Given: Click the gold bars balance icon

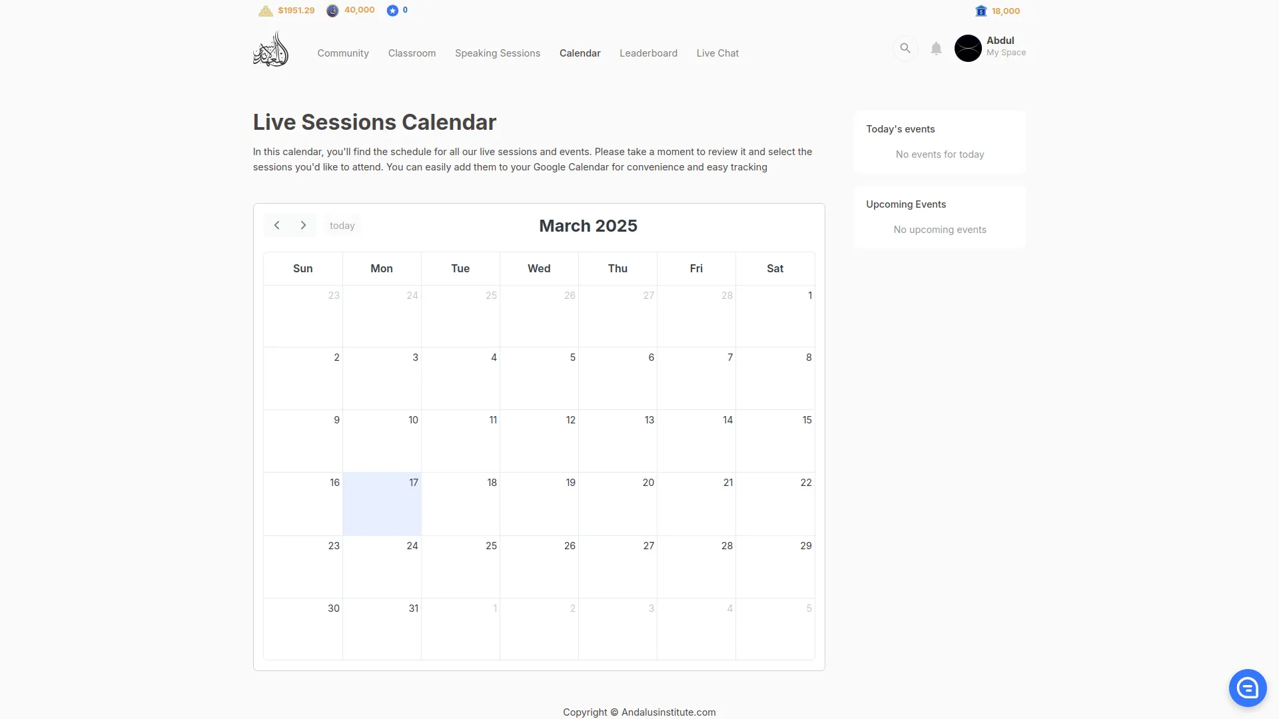Looking at the screenshot, I should tap(266, 11).
